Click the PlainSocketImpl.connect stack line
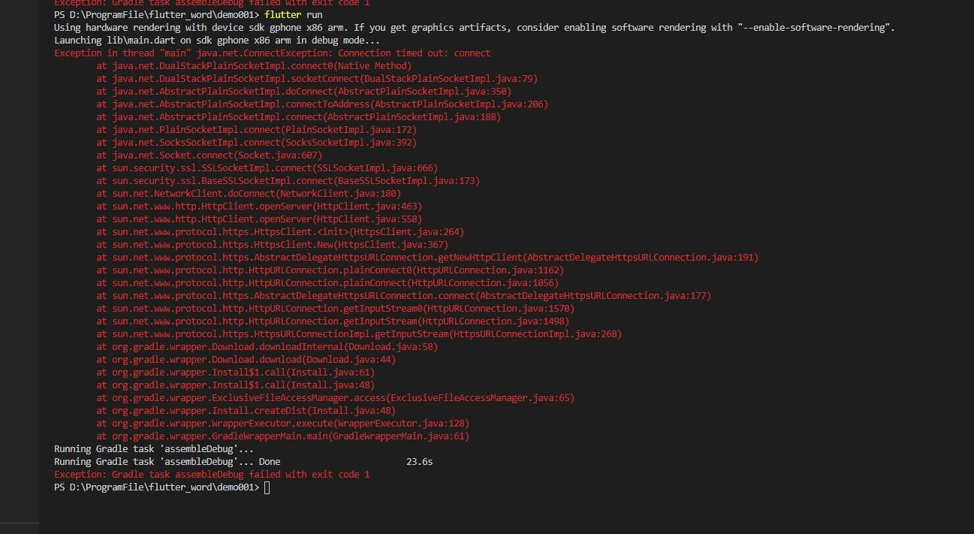The height and width of the screenshot is (534, 974). tap(256, 130)
